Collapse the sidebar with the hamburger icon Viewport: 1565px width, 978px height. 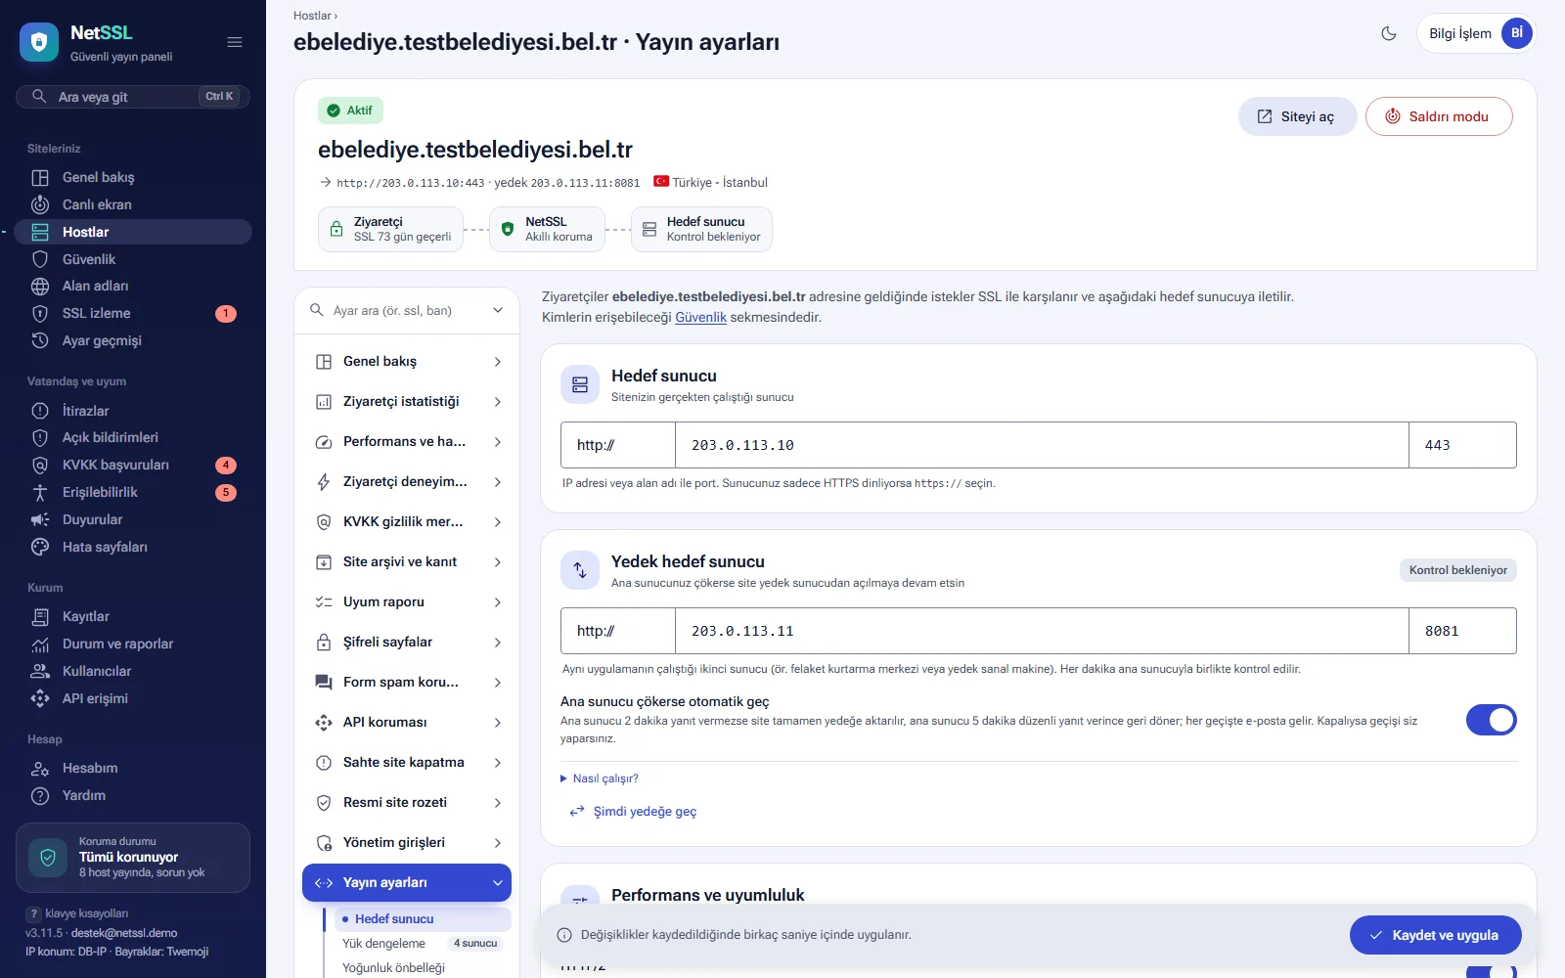pos(235,42)
